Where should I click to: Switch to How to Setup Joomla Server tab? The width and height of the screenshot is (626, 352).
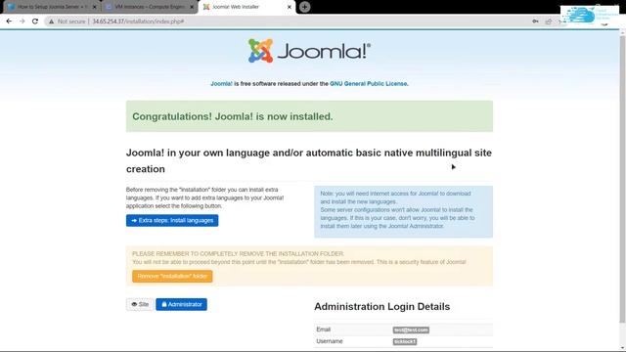[x=52, y=7]
